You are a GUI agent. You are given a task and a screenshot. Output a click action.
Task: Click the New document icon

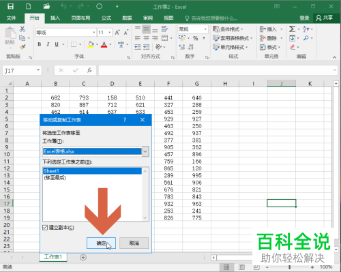29,6
